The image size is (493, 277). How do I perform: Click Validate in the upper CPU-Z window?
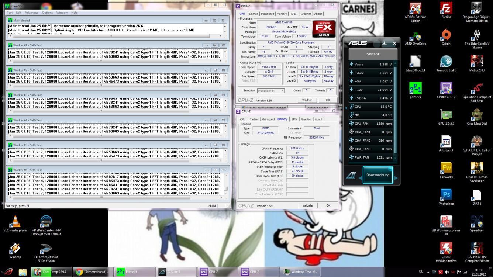[307, 100]
